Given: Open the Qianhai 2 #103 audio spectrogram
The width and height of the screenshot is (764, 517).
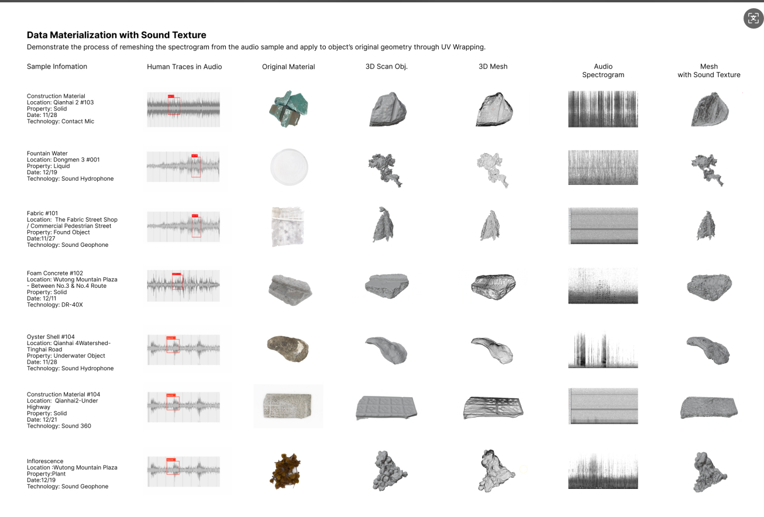Looking at the screenshot, I should click(603, 109).
